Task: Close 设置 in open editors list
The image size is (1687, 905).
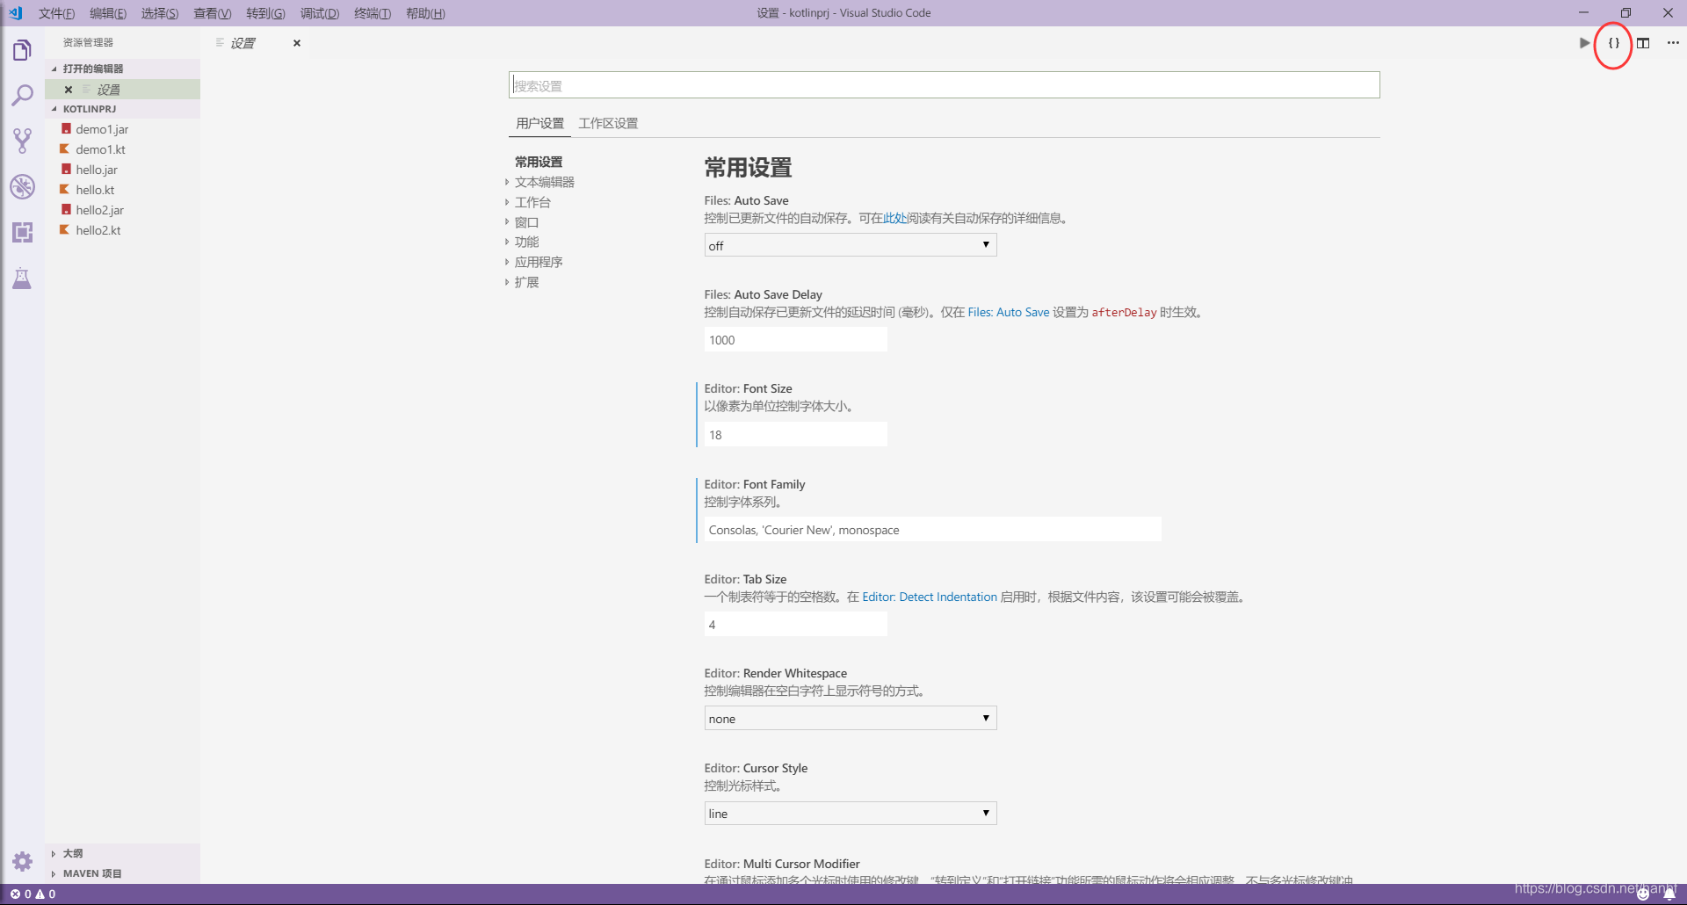Action: (69, 90)
